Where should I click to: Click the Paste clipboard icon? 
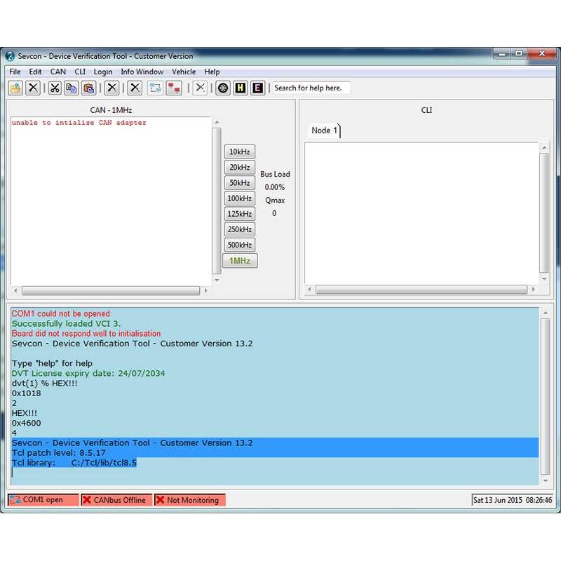tap(88, 88)
